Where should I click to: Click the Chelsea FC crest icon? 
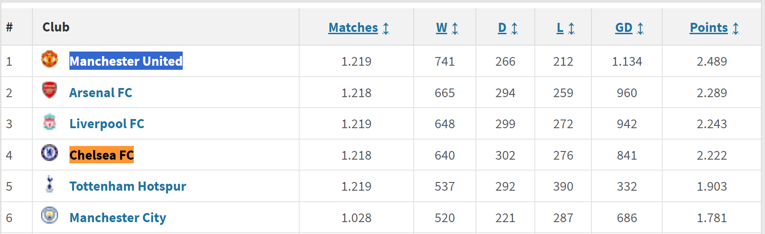tap(49, 152)
